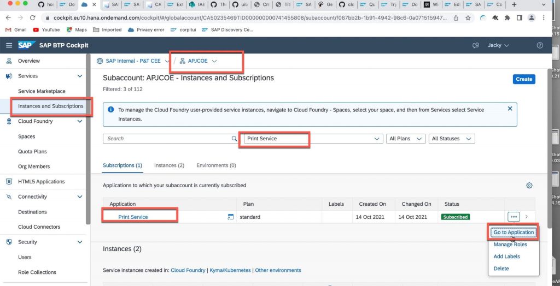Open the Print Service application link
This screenshot has height=286, width=560.
133,217
